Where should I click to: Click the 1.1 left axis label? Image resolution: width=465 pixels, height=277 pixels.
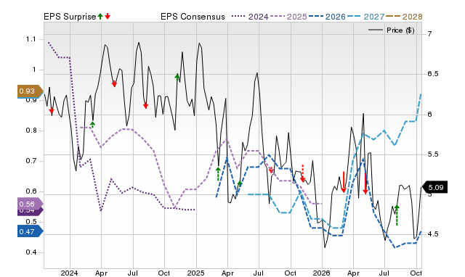coord(31,39)
